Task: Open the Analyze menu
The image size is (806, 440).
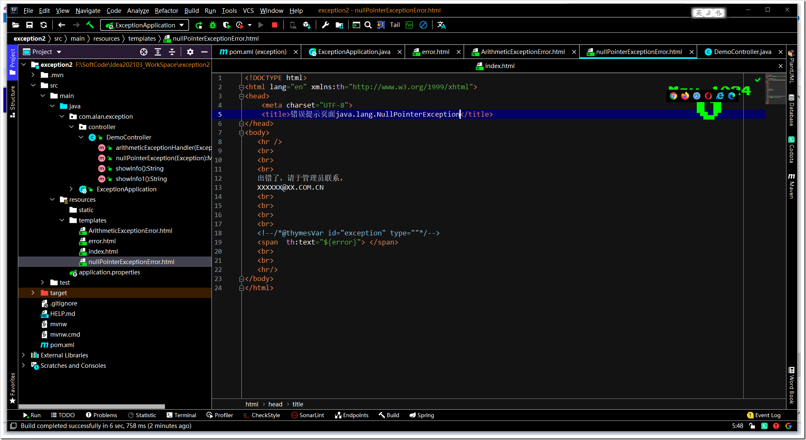Action: click(138, 11)
